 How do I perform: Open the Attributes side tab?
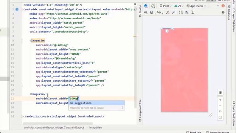click(x=229, y=12)
